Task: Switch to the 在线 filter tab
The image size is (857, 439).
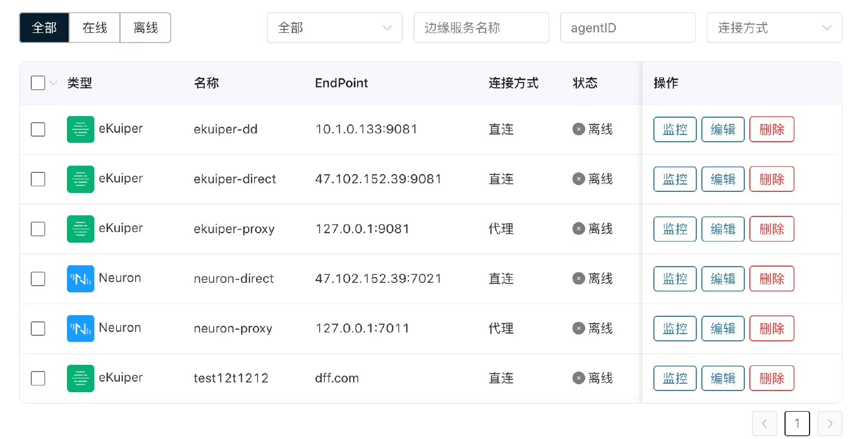Action: point(94,27)
